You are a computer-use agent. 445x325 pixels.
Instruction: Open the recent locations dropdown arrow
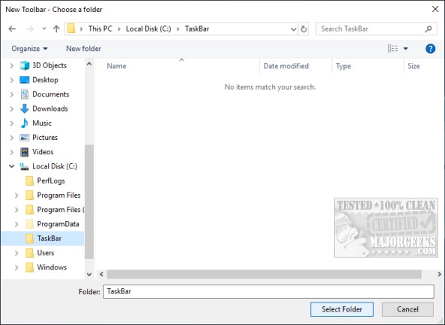click(44, 28)
